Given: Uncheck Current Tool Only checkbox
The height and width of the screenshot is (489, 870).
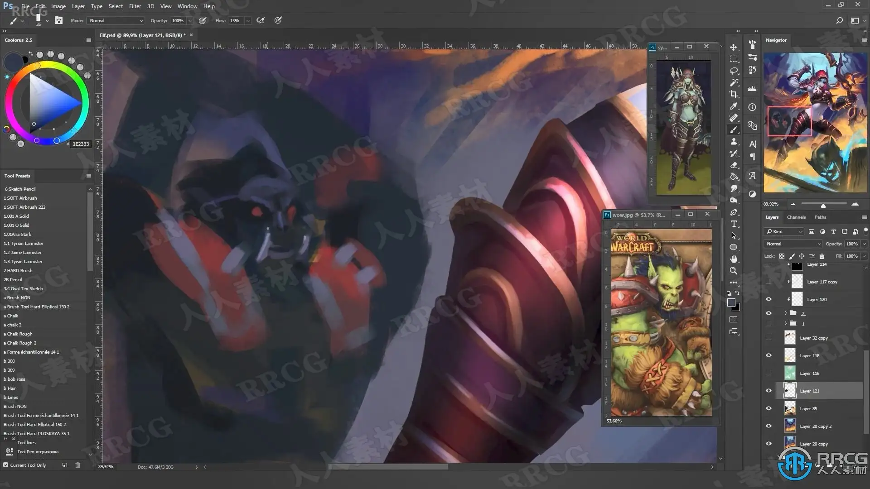Looking at the screenshot, I should 6,465.
